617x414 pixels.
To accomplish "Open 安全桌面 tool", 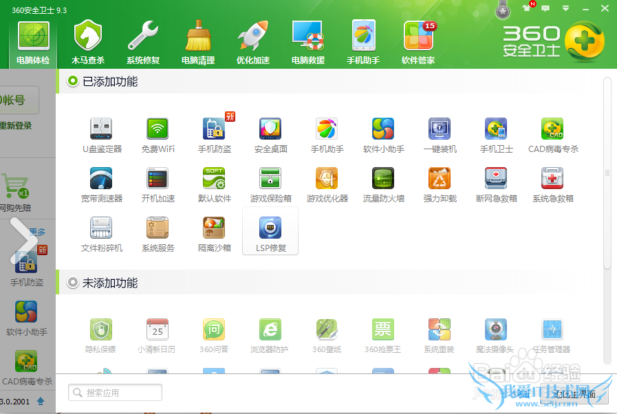I will coord(271,135).
